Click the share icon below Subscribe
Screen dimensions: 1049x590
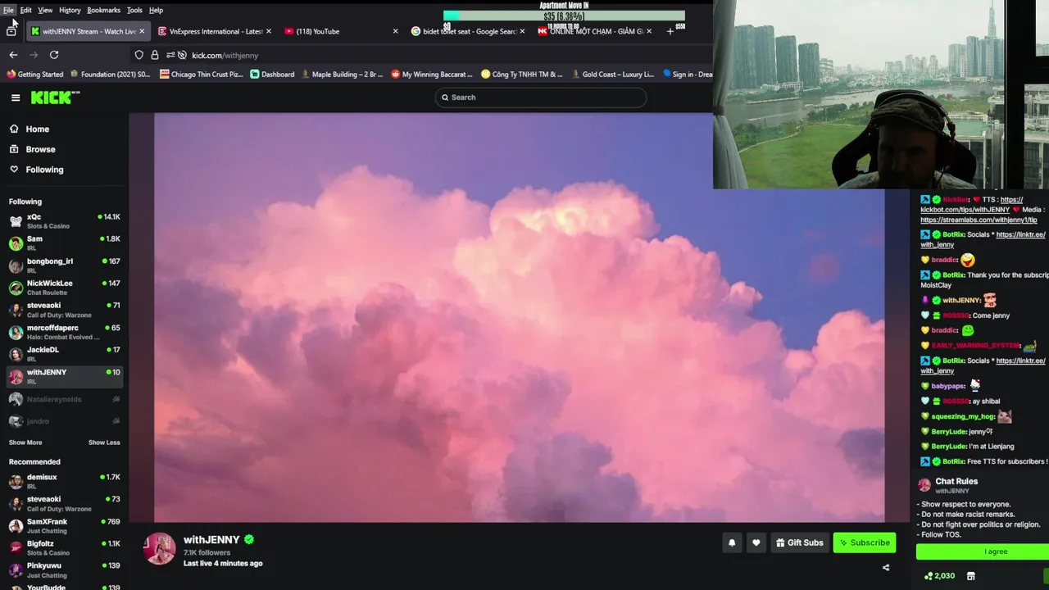(x=885, y=567)
